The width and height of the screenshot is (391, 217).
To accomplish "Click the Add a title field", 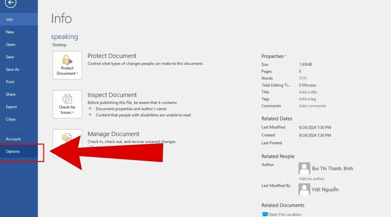I will tap(308, 92).
